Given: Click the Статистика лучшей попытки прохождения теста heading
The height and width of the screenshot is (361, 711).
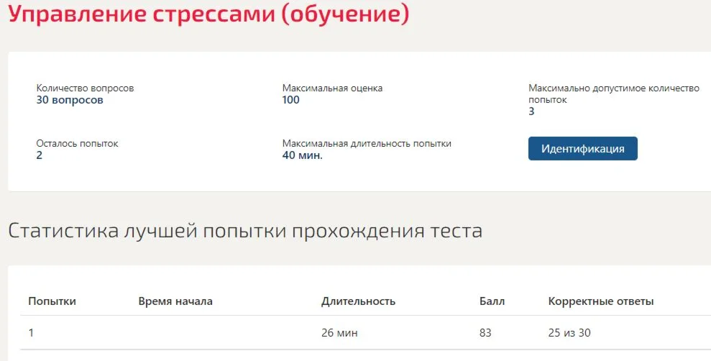Looking at the screenshot, I should coord(245,231).
